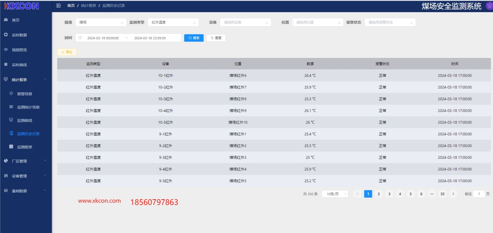The height and width of the screenshot is (233, 493).
Task: Select 监测统计信息 menu item
Action: 28,107
